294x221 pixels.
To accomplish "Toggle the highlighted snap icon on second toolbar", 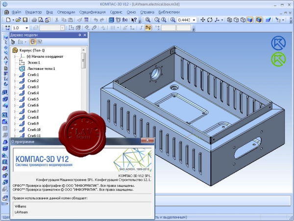I will (148, 28).
